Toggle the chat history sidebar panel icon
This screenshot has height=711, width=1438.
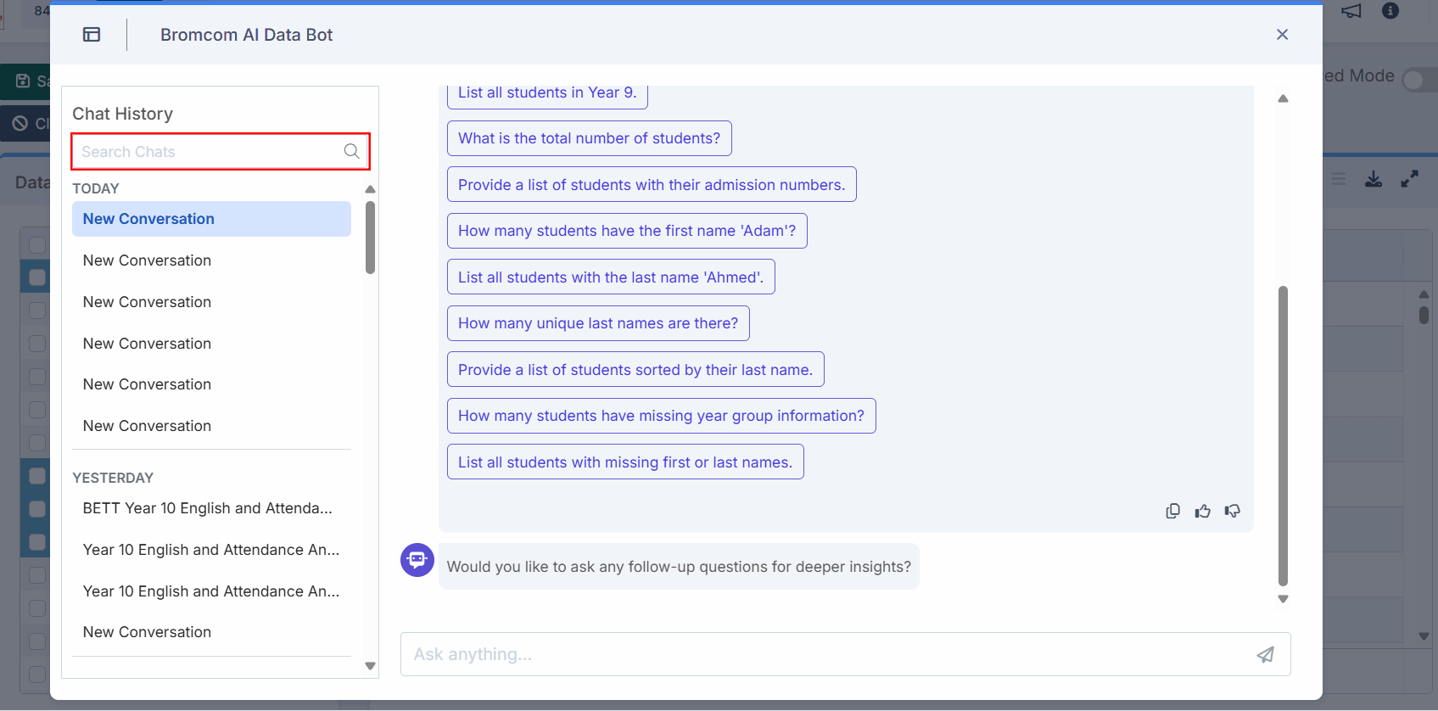(92, 35)
